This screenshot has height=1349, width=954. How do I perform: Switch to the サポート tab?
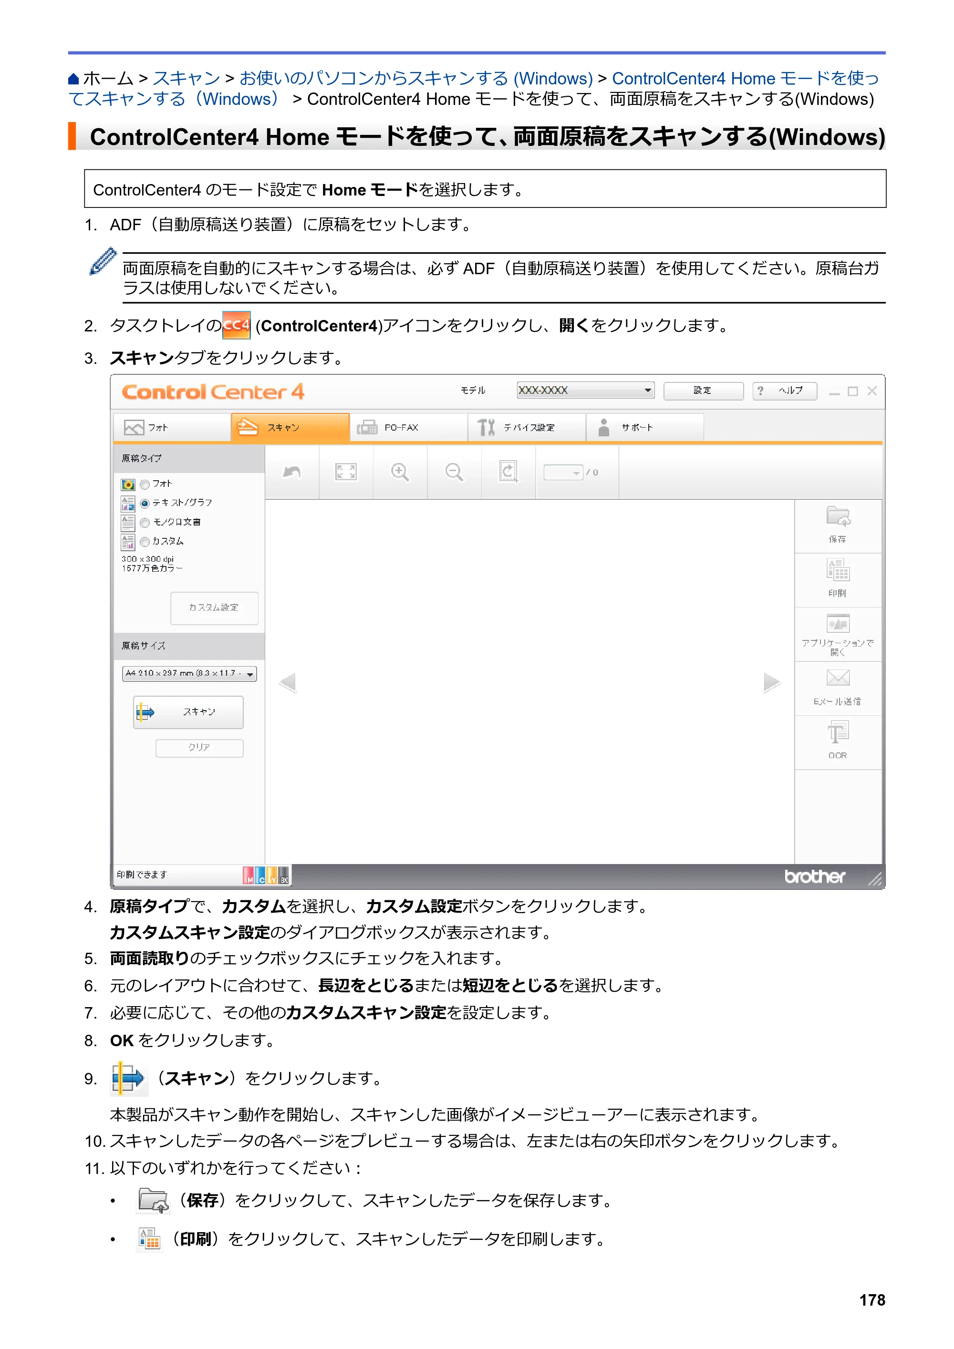[645, 427]
